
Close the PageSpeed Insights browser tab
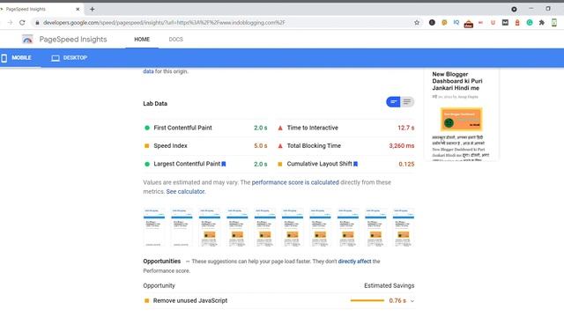(x=78, y=10)
